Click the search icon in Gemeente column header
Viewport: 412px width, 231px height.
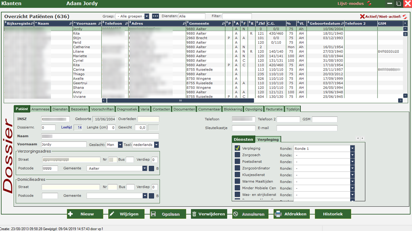[x=223, y=24]
